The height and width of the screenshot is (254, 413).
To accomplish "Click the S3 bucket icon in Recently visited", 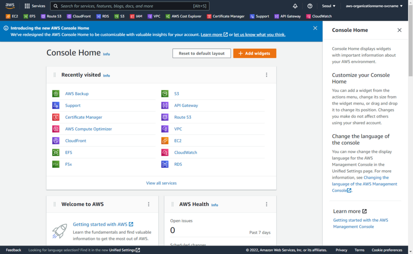I will click(165, 94).
